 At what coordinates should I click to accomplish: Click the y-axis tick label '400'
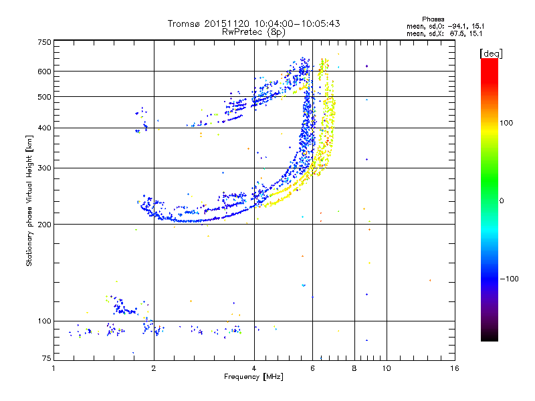pyautogui.click(x=44, y=128)
